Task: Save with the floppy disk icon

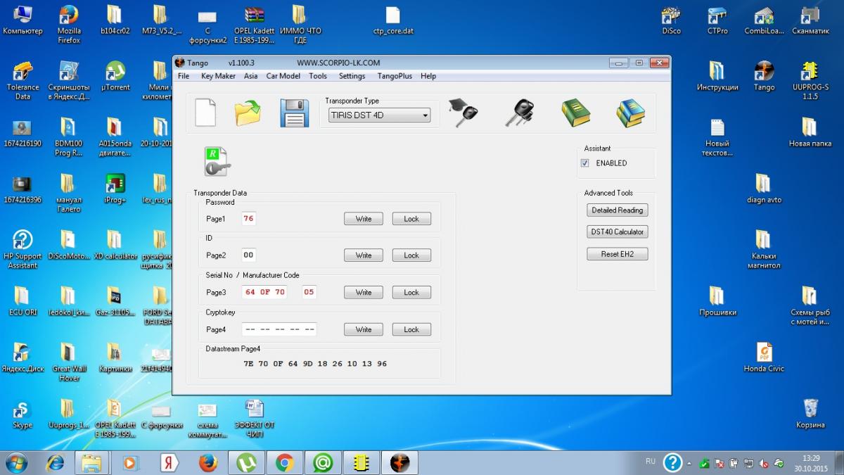Action: tap(295, 113)
